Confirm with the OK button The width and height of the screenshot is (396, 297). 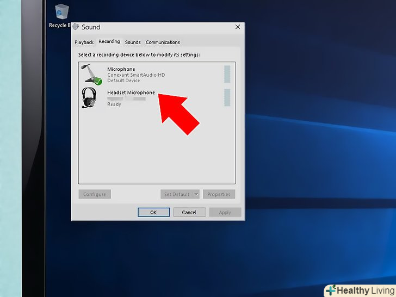153,212
